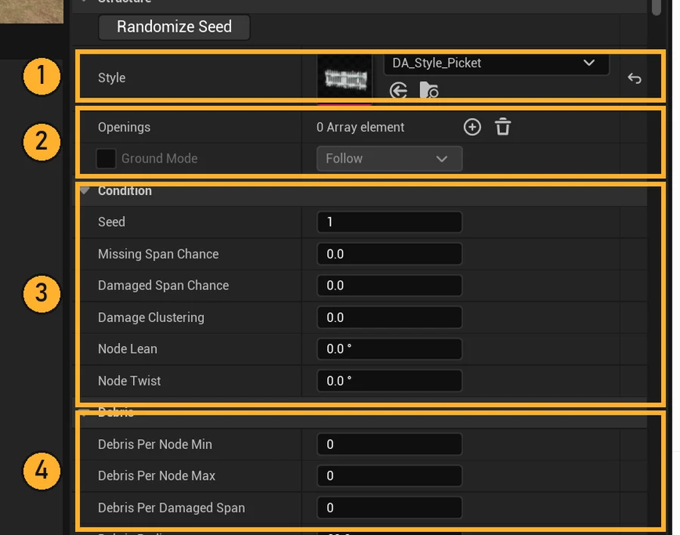Edit the Node Lean angle field
The image size is (680, 535).
click(389, 349)
